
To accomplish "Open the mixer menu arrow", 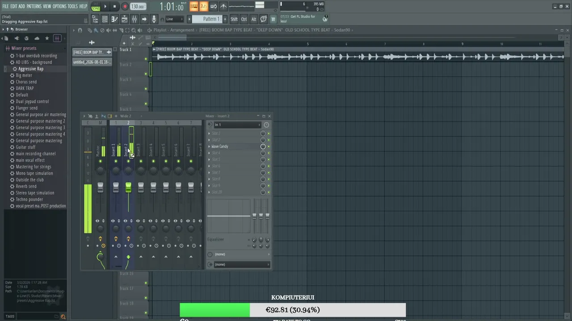I will click(x=84, y=116).
